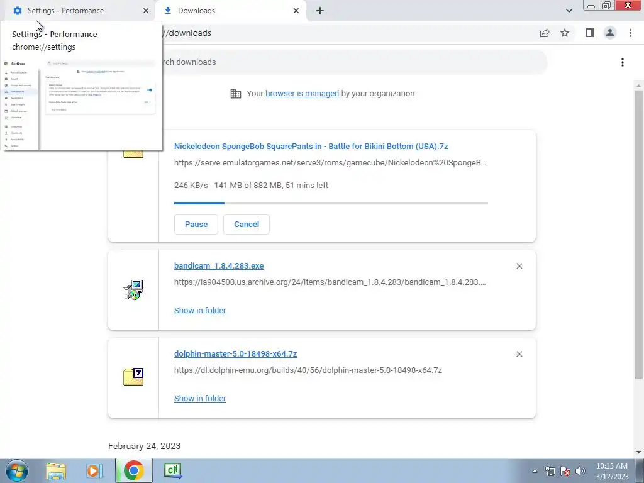
Task: Open the SpongeBob Battle for Bikini Bottom file link
Action: (311, 146)
